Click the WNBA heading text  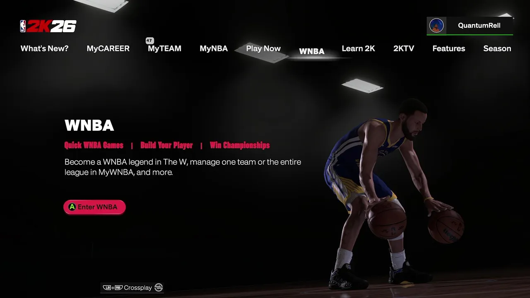point(89,125)
